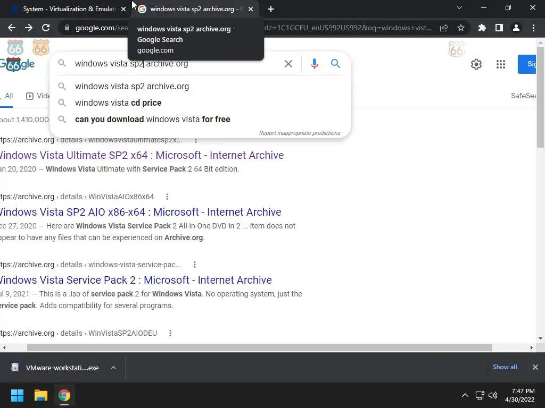The height and width of the screenshot is (408, 545).
Task: Go back using the browser back arrow
Action: pos(12,28)
